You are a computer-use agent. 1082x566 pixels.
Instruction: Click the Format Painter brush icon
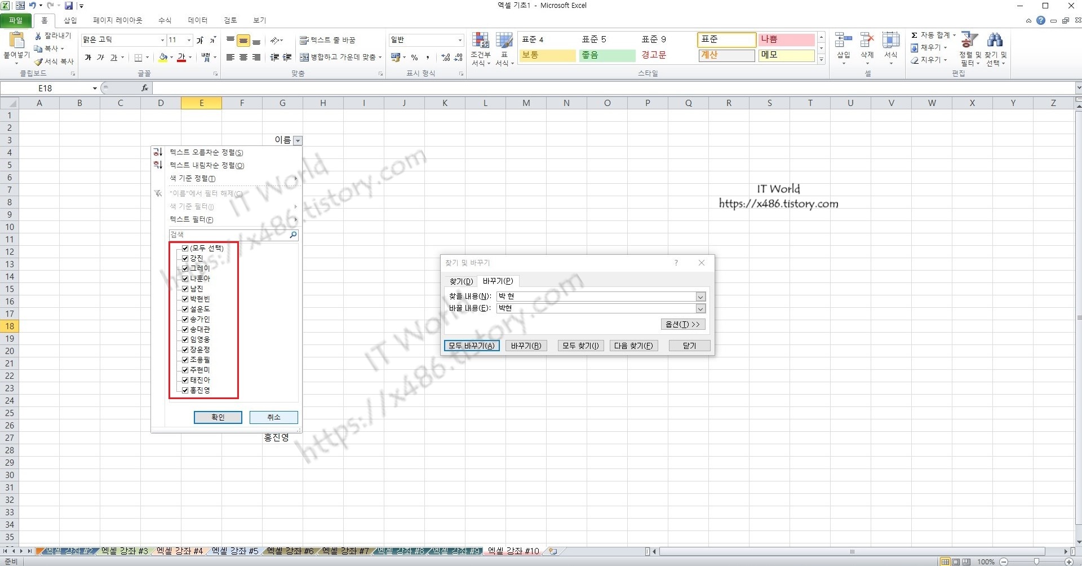(38, 61)
